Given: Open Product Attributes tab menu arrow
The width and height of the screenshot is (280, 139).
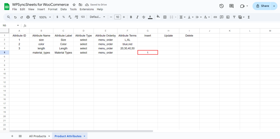Looking at the screenshot, I should tap(84, 136).
